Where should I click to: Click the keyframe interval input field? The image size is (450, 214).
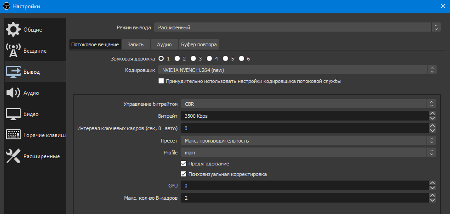point(304,128)
